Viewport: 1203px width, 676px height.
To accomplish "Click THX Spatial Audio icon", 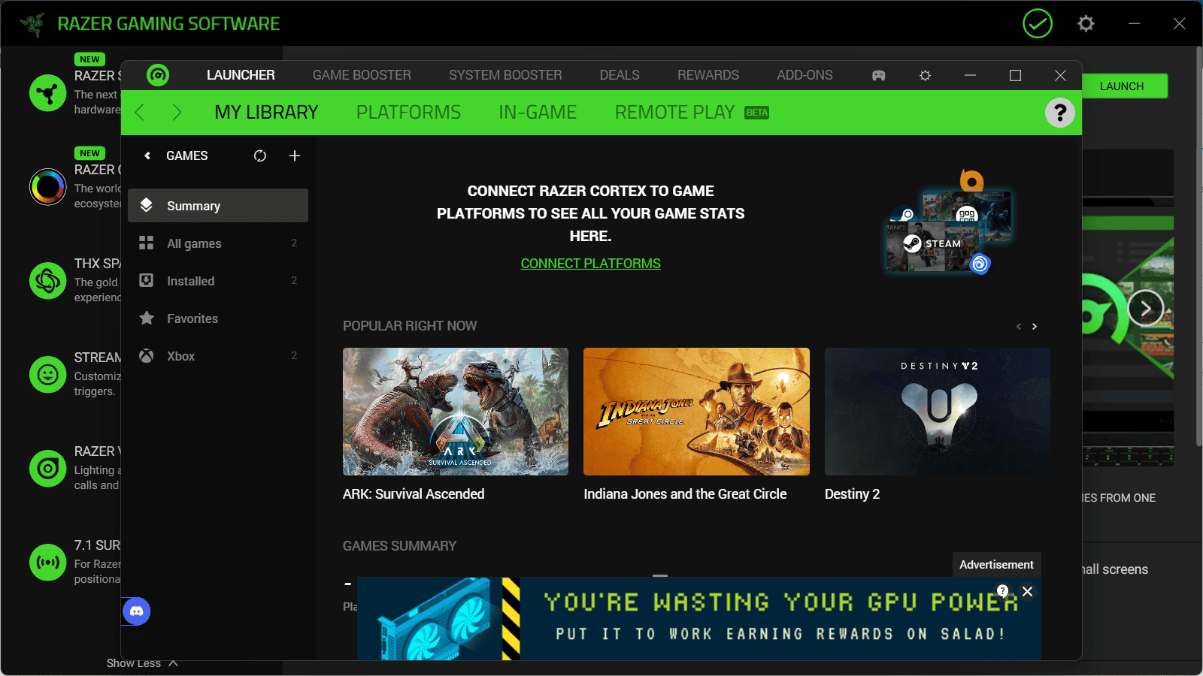I will (47, 281).
